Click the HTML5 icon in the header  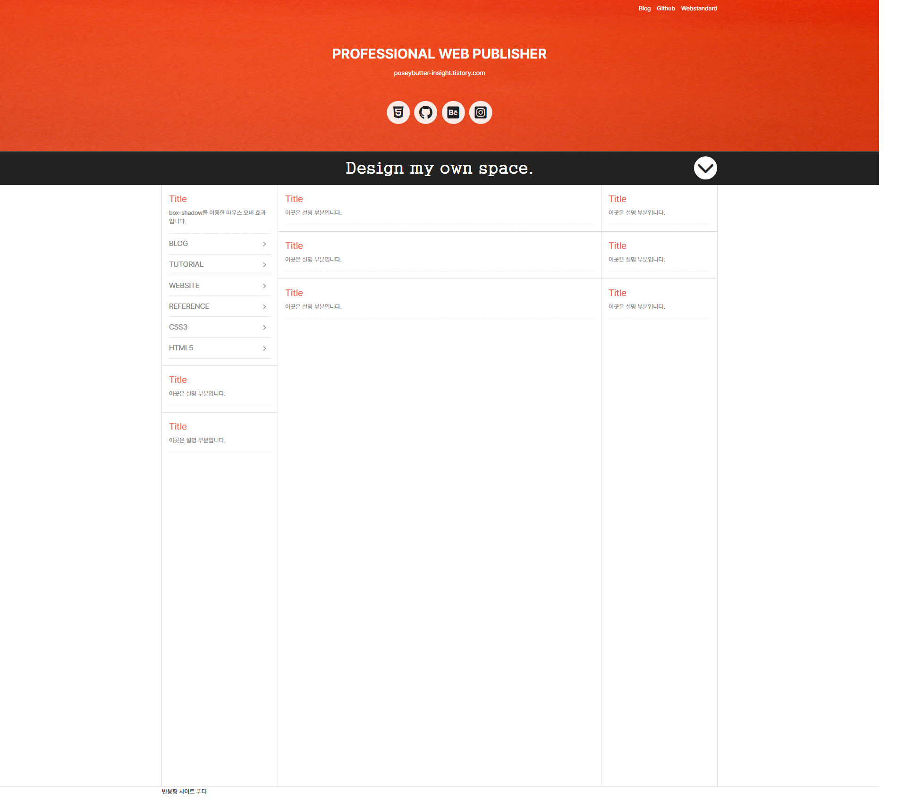pos(398,112)
